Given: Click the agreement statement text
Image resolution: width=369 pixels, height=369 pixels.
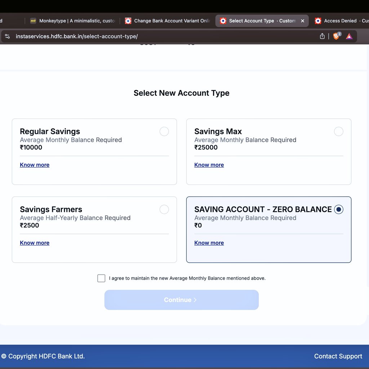Looking at the screenshot, I should [187, 278].
